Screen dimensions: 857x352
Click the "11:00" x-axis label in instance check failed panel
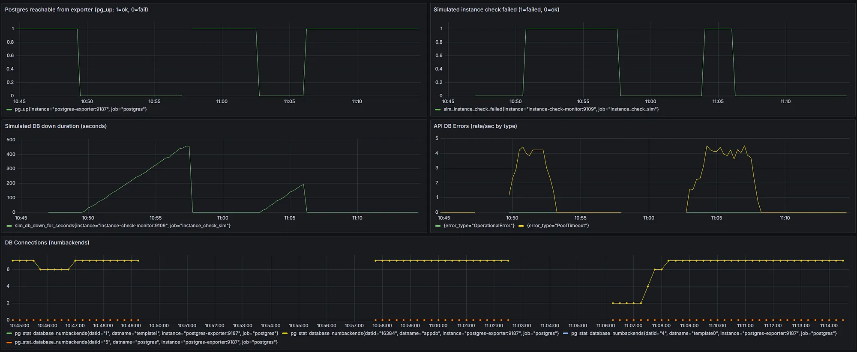pos(650,101)
